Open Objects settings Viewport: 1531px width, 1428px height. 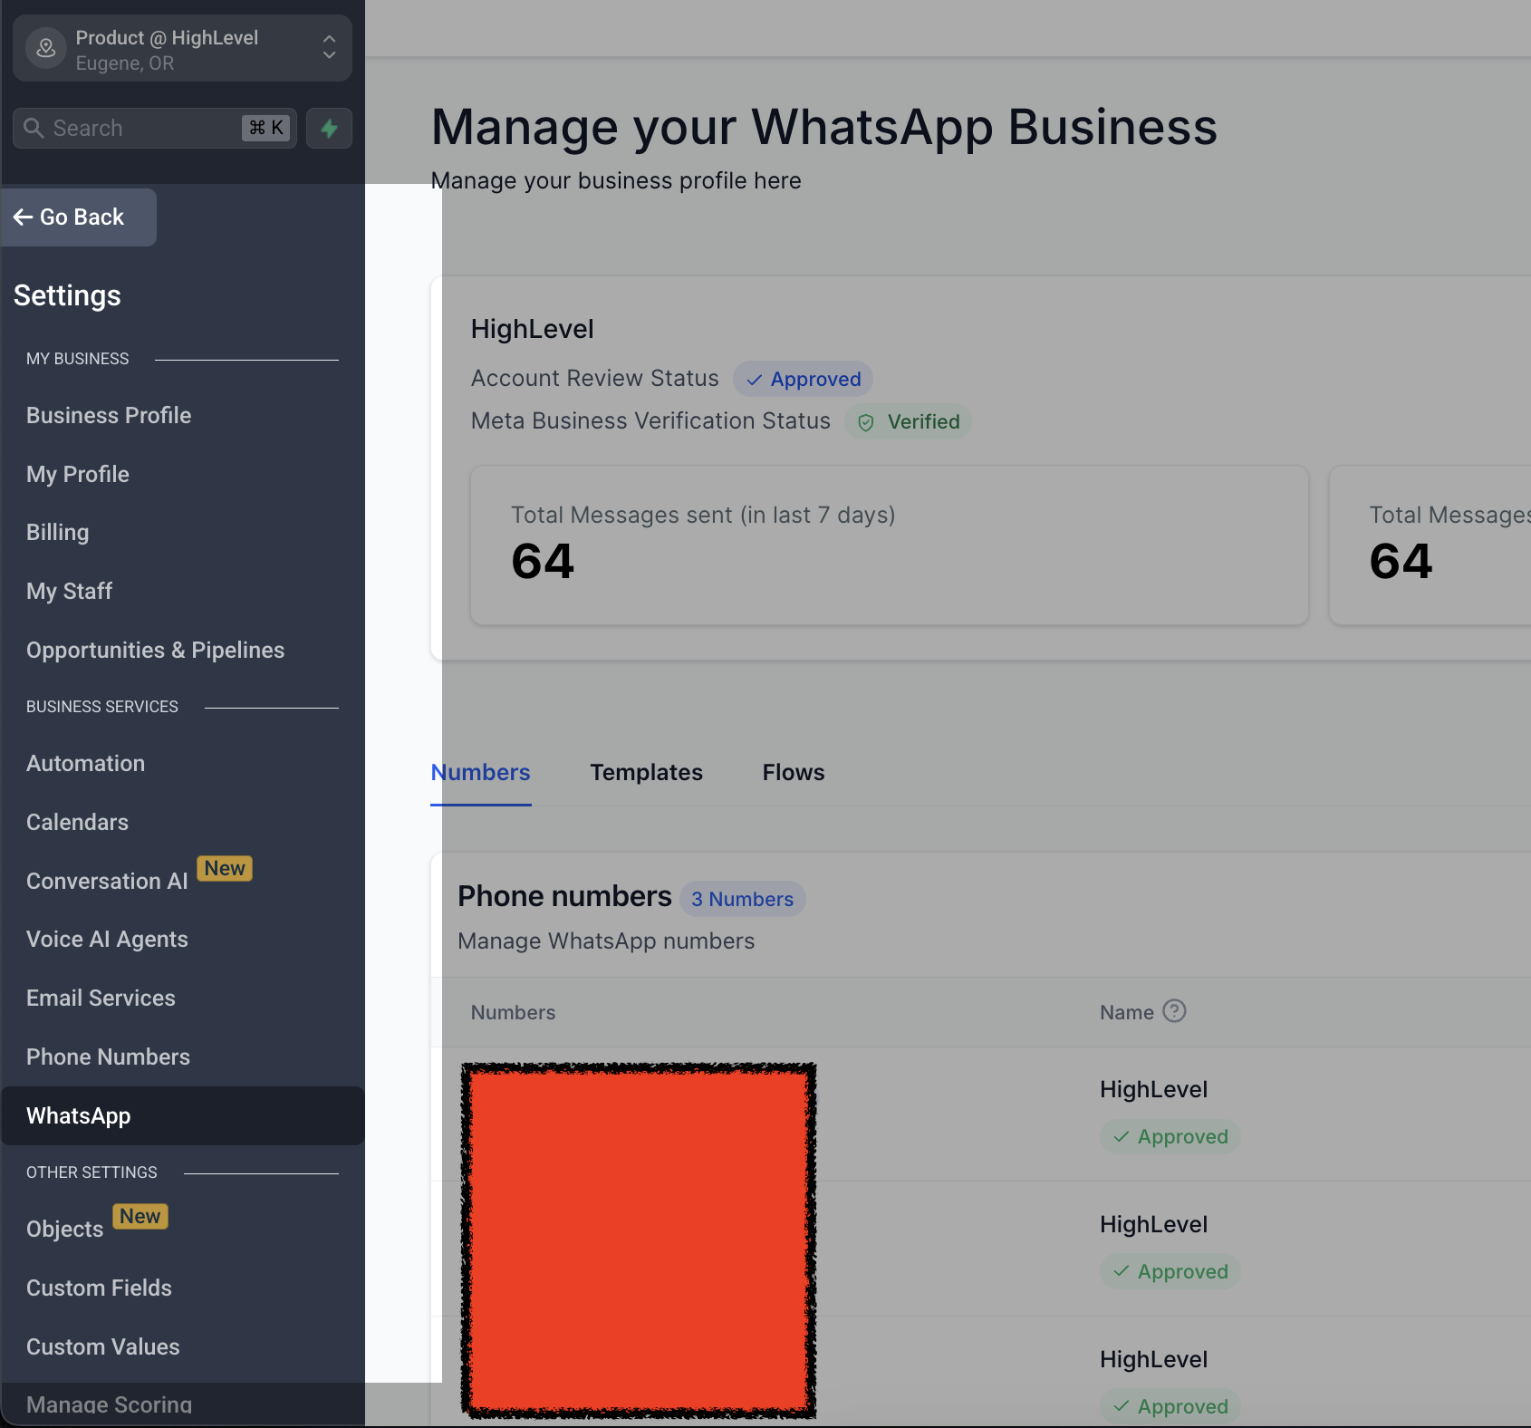tap(65, 1230)
